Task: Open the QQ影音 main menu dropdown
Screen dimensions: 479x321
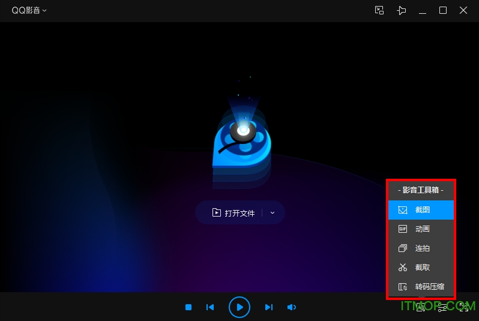Action: [x=29, y=10]
